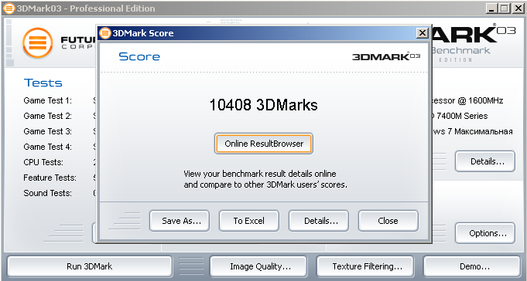Export the score To Excel
Image resolution: width=527 pixels, height=281 pixels.
tap(249, 221)
